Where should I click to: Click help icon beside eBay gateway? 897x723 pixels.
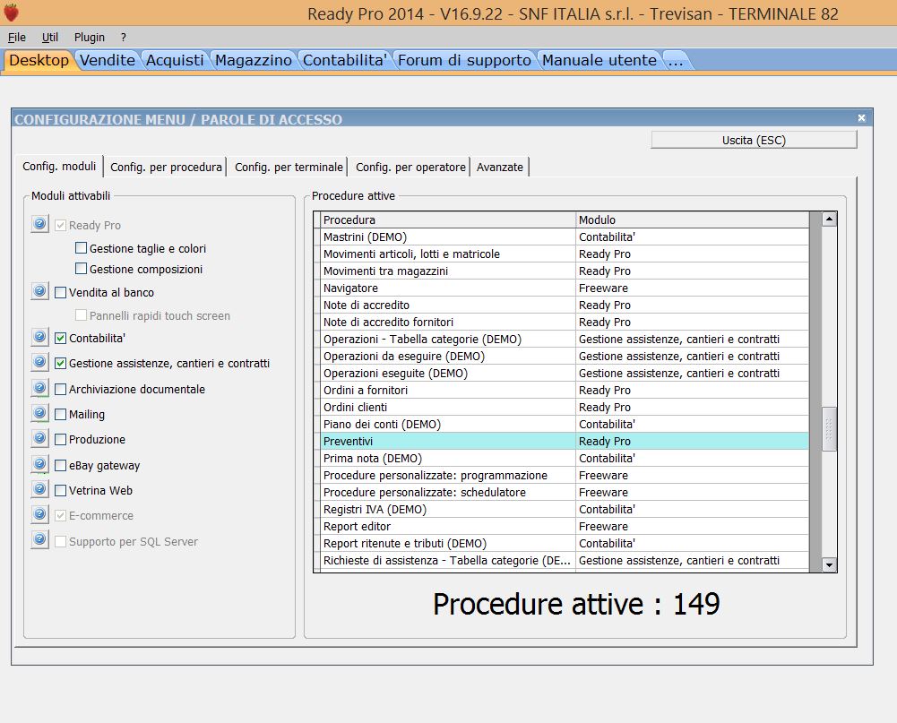[x=39, y=464]
